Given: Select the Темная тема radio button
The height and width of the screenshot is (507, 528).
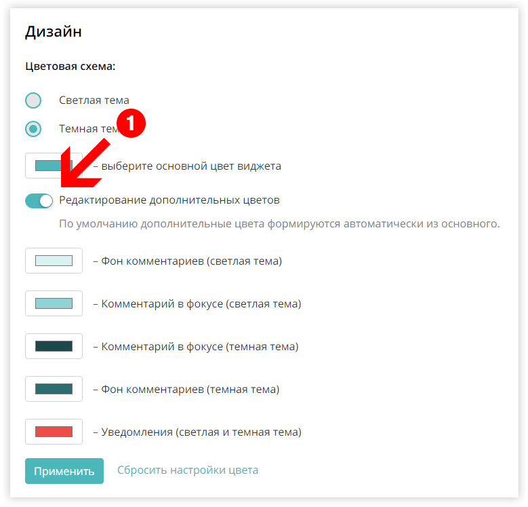Looking at the screenshot, I should (33, 129).
